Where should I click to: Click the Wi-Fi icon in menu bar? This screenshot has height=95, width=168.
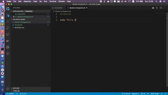[x=129, y=1]
